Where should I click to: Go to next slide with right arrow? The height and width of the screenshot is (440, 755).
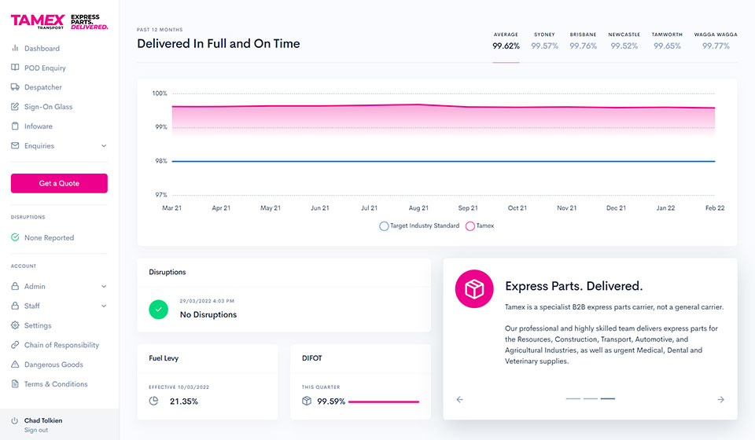point(721,399)
